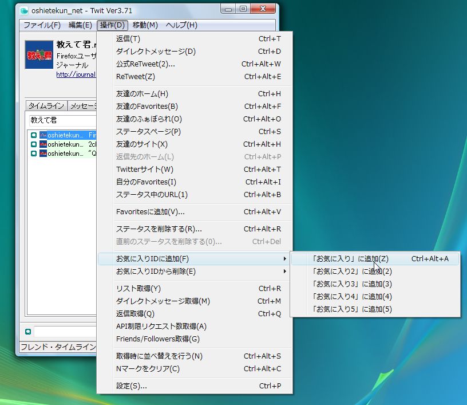Viewport: 467px width, 405px height.
Task: Close the open 操作(D) menu
Action: click(112, 25)
